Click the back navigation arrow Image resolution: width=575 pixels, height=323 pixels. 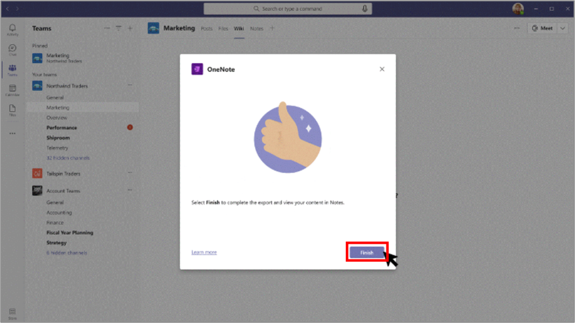click(7, 8)
